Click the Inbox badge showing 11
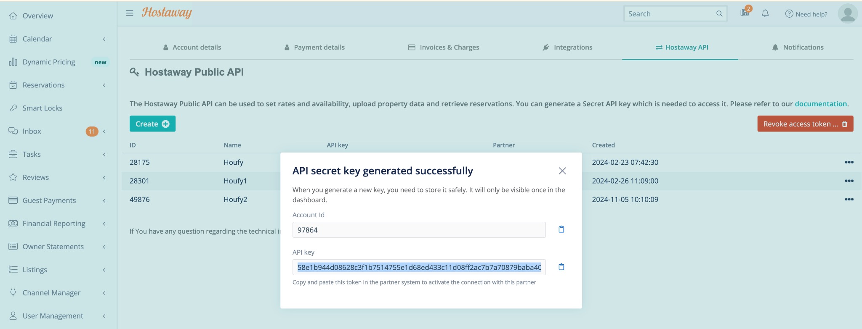The image size is (862, 329). click(92, 132)
